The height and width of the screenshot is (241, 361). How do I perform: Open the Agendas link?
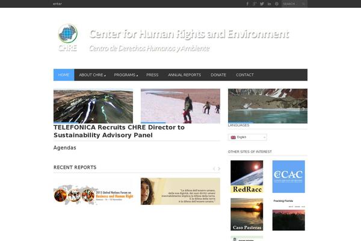(x=65, y=148)
